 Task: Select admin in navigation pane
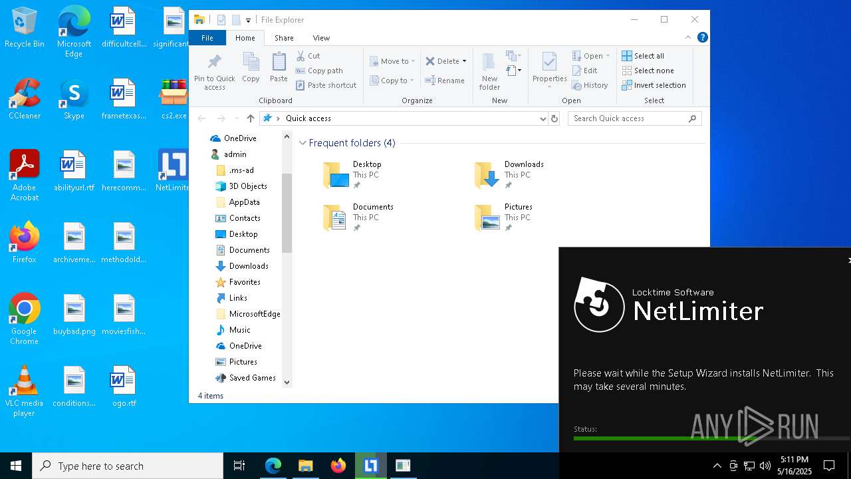pyautogui.click(x=228, y=154)
